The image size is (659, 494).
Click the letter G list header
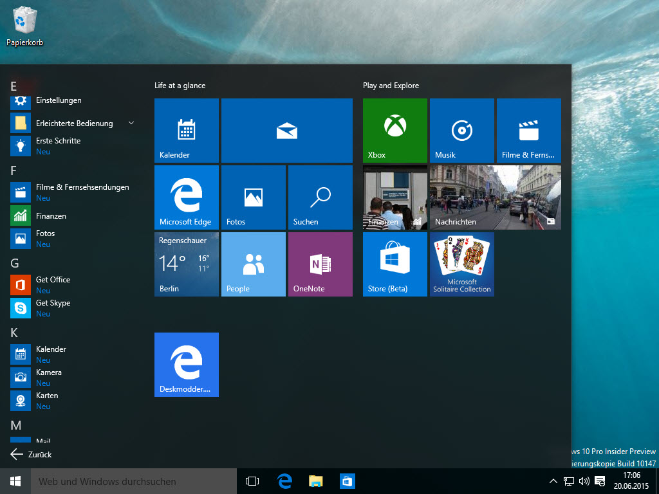(14, 263)
